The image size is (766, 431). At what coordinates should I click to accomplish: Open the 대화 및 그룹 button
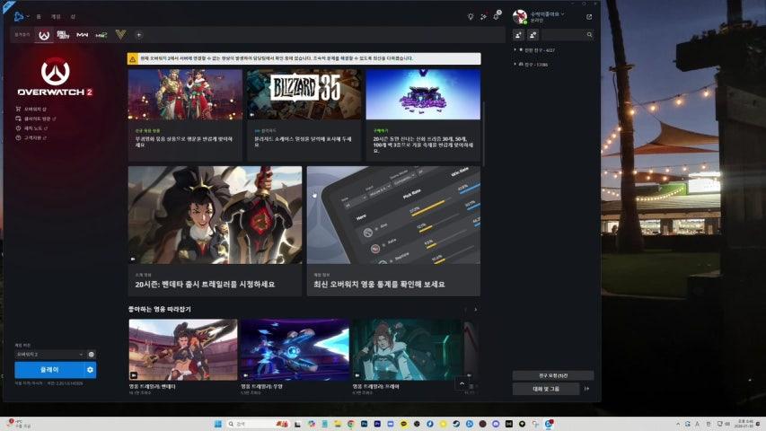coord(546,389)
